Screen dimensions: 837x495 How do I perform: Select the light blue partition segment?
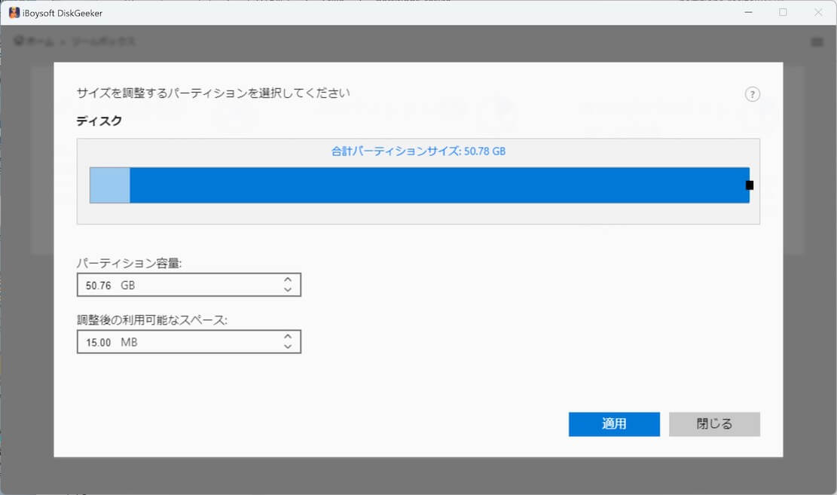pyautogui.click(x=109, y=185)
